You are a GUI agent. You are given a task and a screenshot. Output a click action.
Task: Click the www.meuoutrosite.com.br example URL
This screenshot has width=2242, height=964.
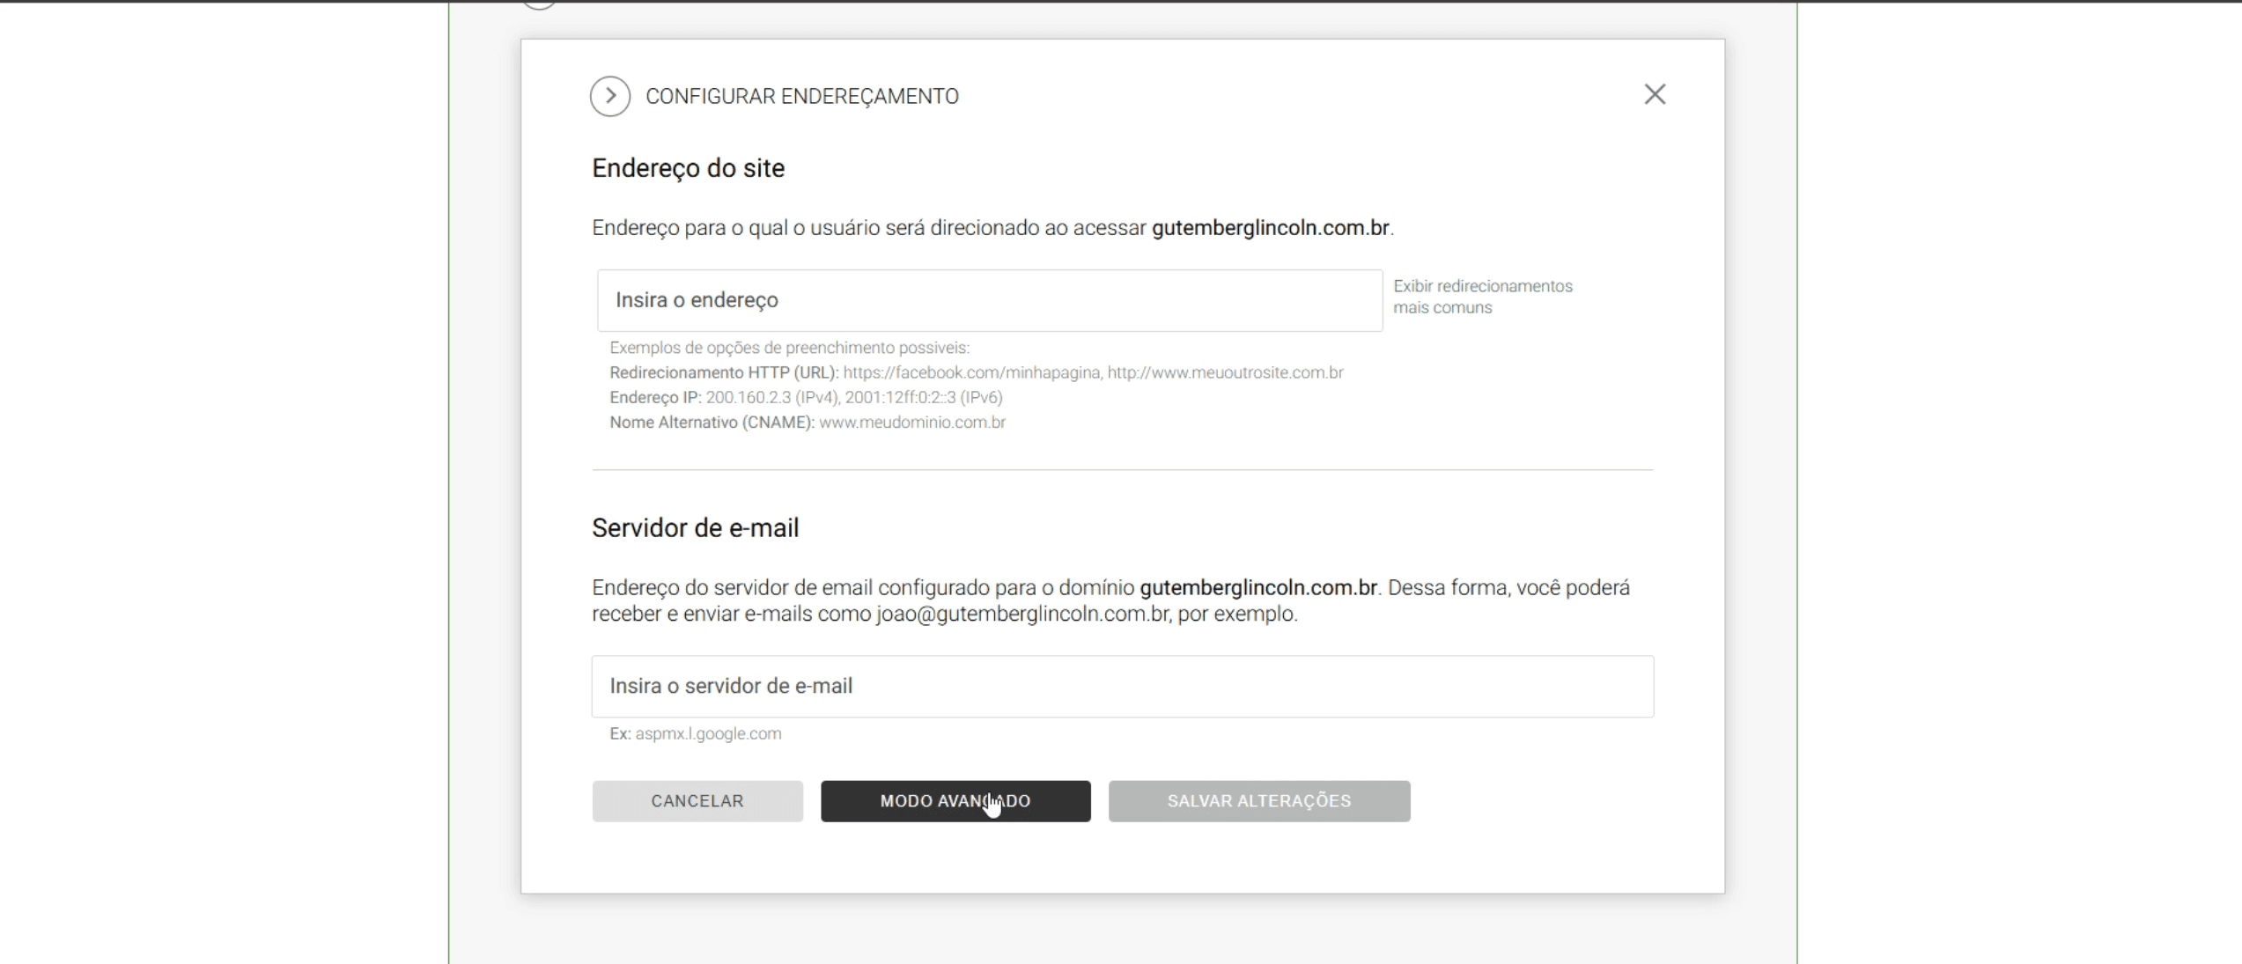pyautogui.click(x=1224, y=372)
